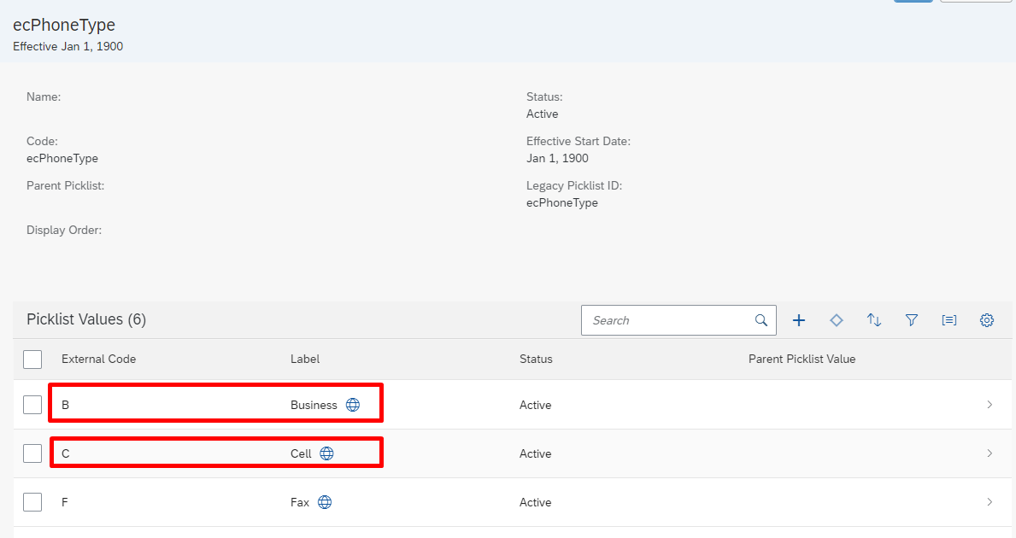Click the magnifier icon in Search box
Screen dimensions: 1016x538
761,320
